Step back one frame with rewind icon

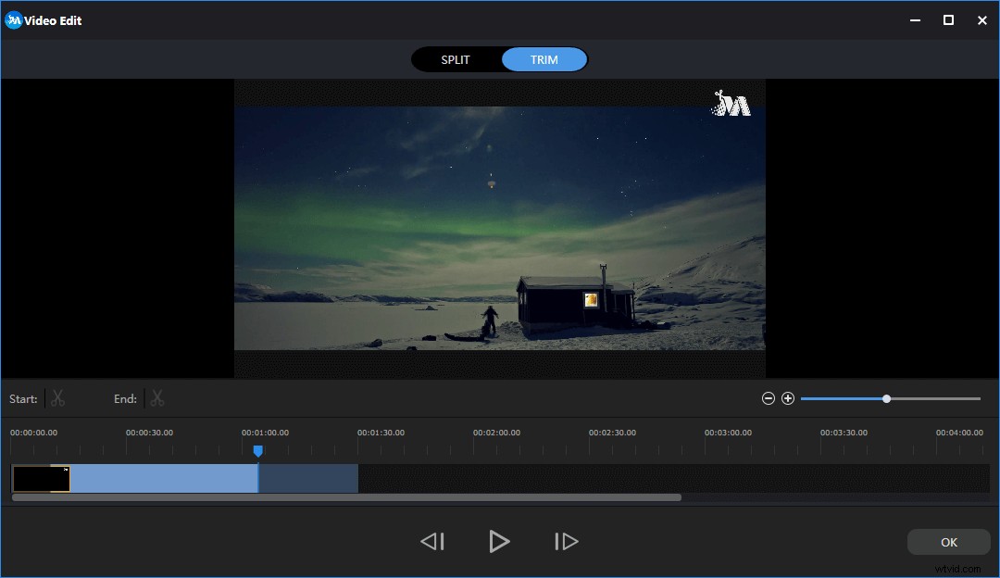[431, 541]
